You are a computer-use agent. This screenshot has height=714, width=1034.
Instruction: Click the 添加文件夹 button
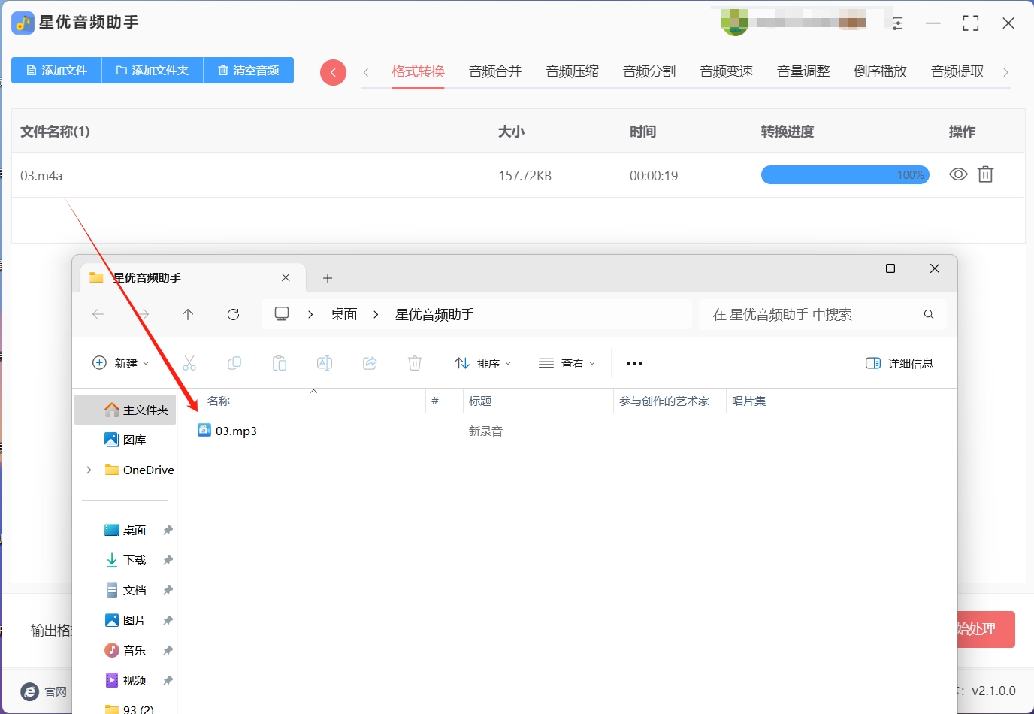pyautogui.click(x=153, y=70)
